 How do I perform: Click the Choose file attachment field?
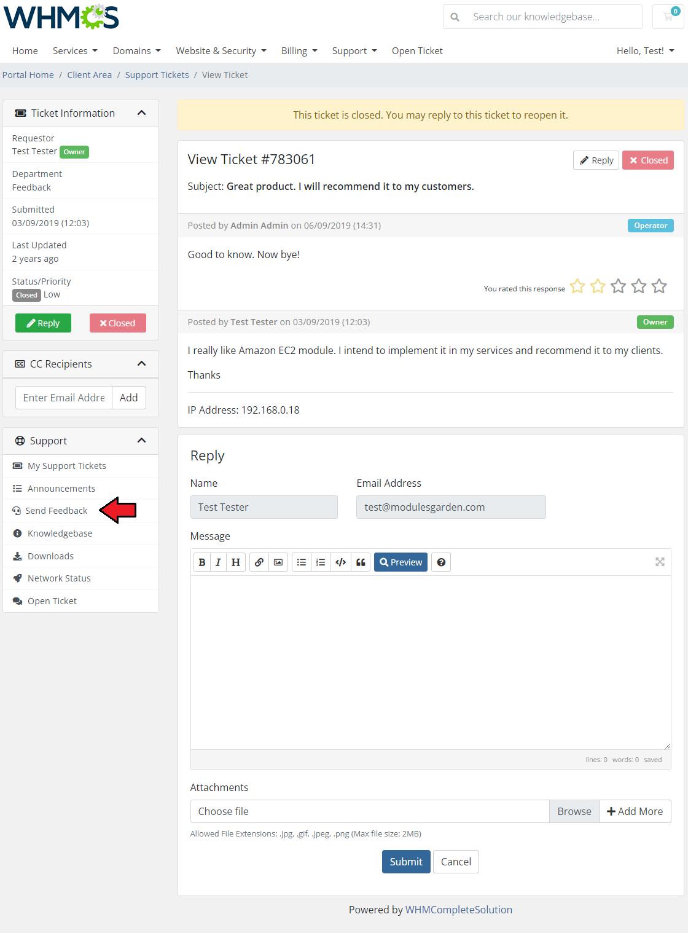370,811
